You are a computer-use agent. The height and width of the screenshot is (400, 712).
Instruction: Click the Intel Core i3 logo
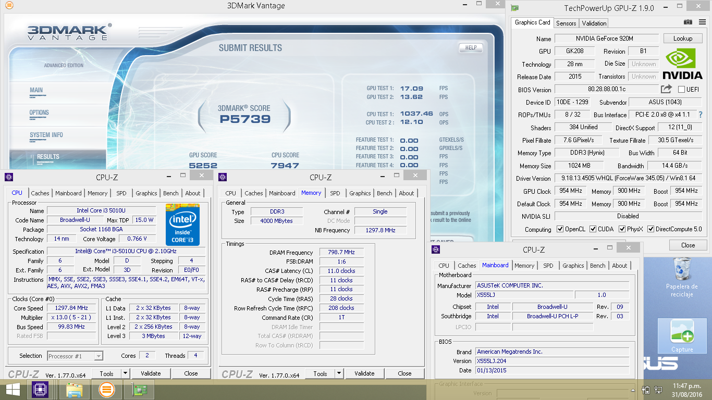(182, 225)
